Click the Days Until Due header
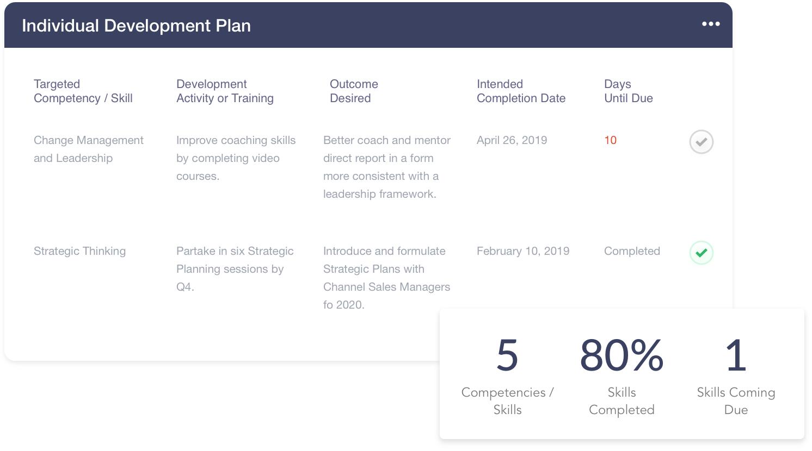This screenshot has width=812, height=451. click(x=629, y=91)
